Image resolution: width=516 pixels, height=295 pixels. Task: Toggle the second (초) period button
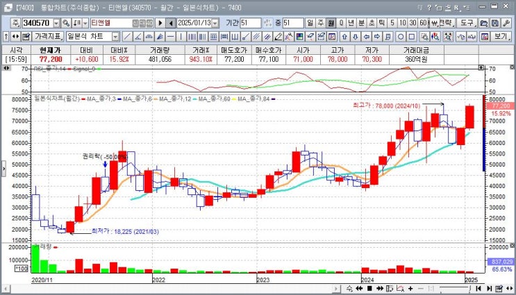pyautogui.click(x=372, y=23)
